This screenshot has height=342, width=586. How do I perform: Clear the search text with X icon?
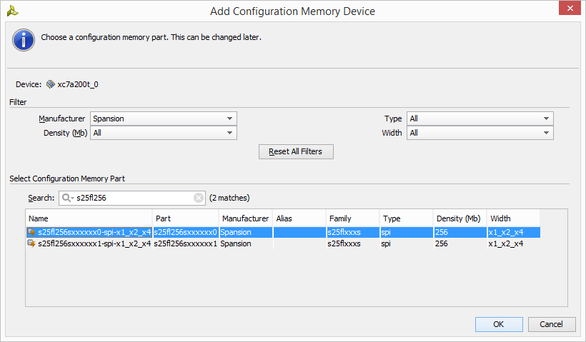tap(199, 198)
